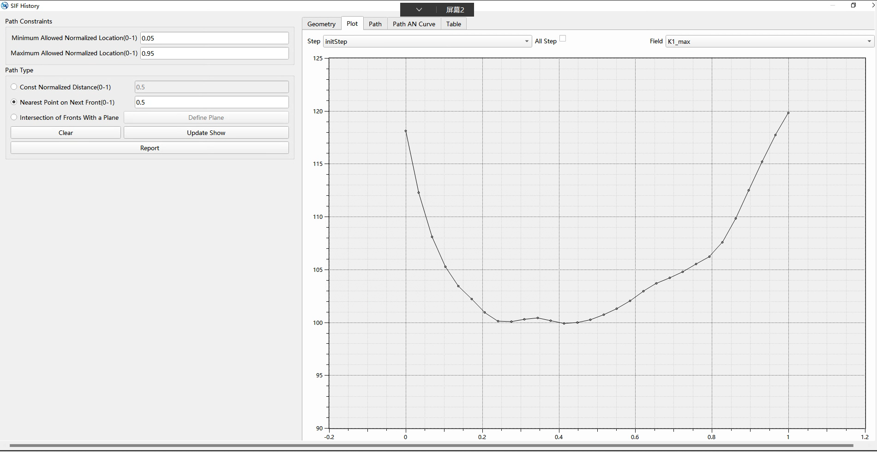This screenshot has height=452, width=877.
Task: Click the Nearest Point value field
Action: (212, 102)
